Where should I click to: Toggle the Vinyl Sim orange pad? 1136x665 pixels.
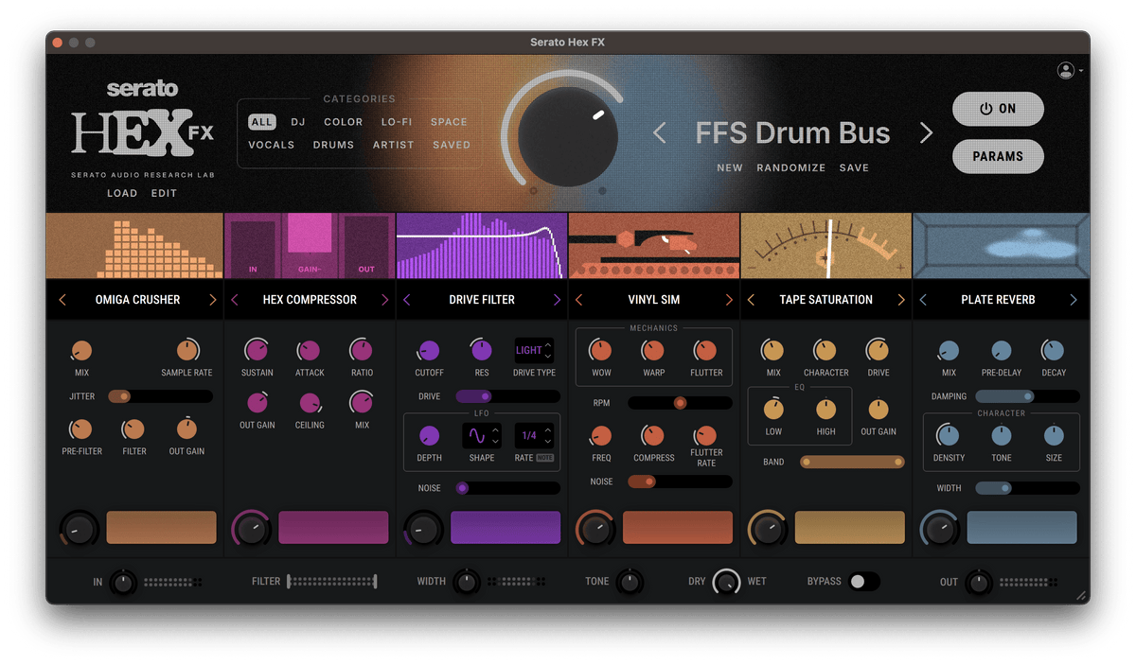pos(678,528)
